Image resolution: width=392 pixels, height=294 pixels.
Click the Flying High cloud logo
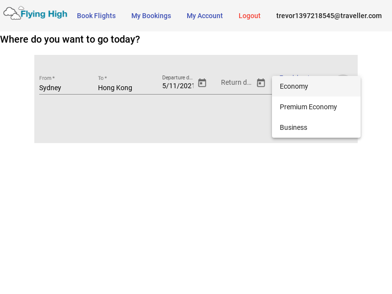(x=35, y=14)
